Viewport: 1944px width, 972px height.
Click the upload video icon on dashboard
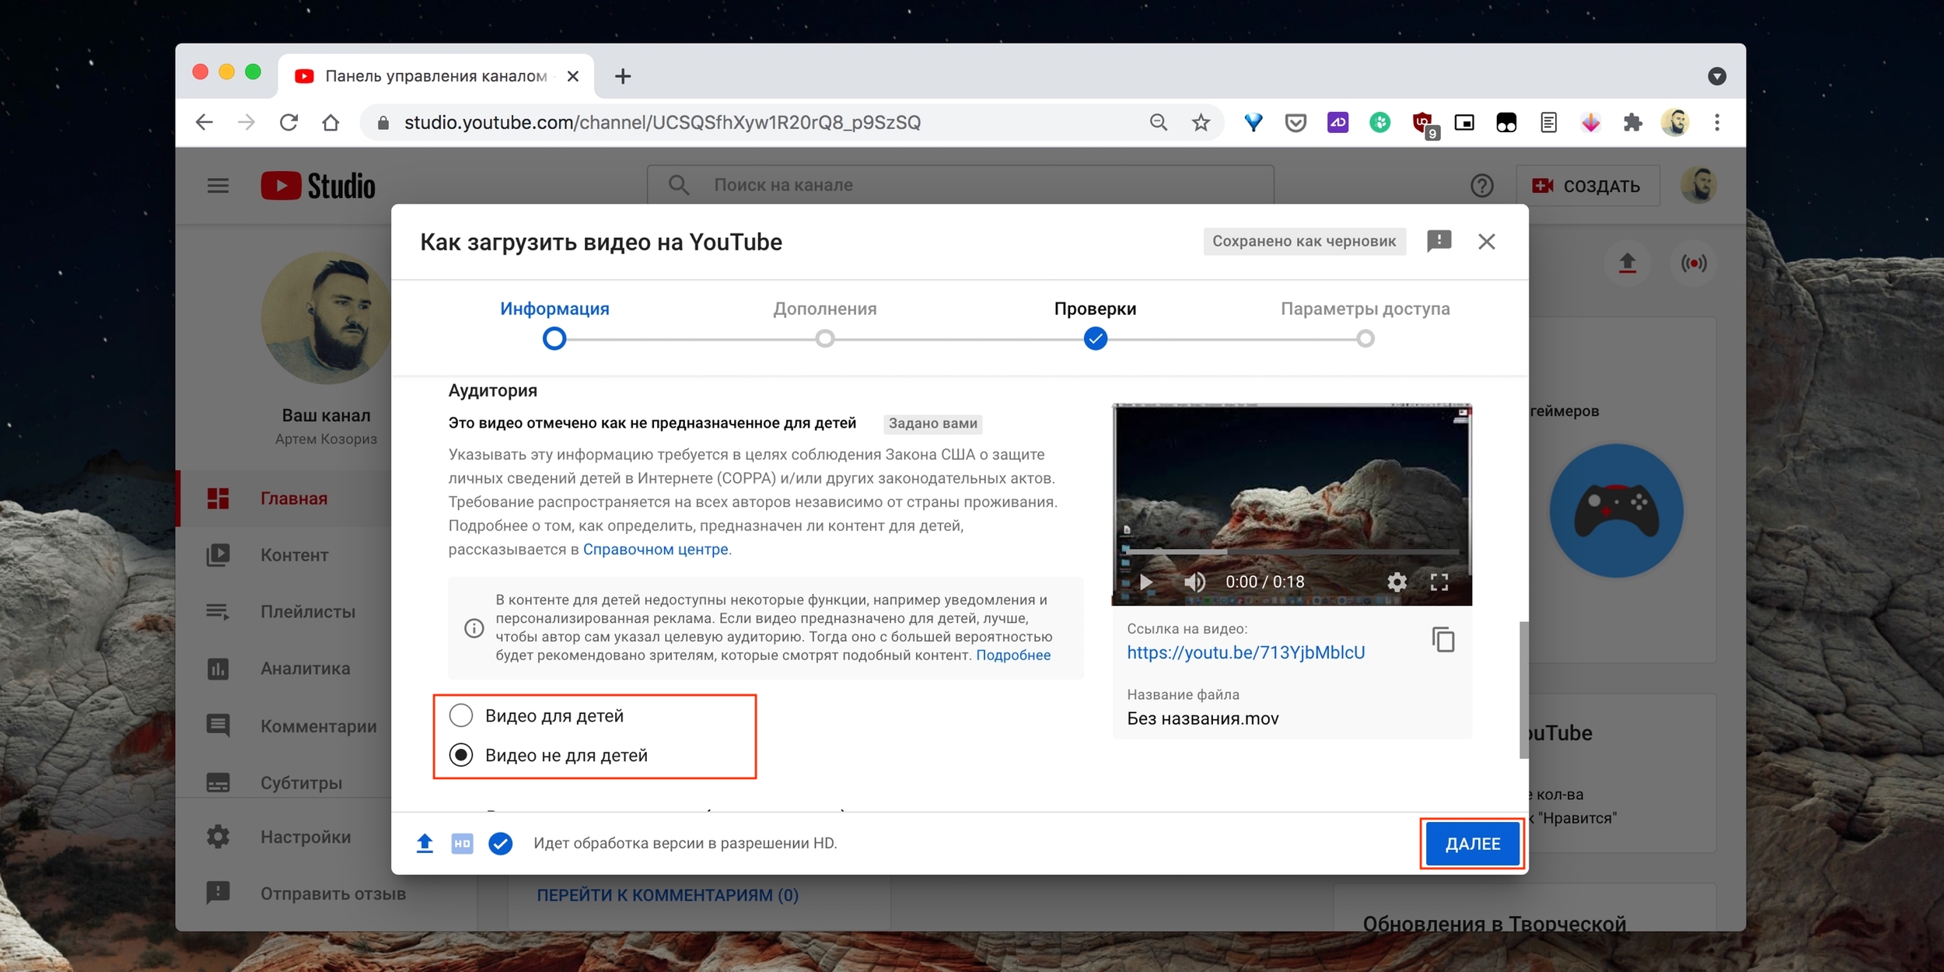1627,263
